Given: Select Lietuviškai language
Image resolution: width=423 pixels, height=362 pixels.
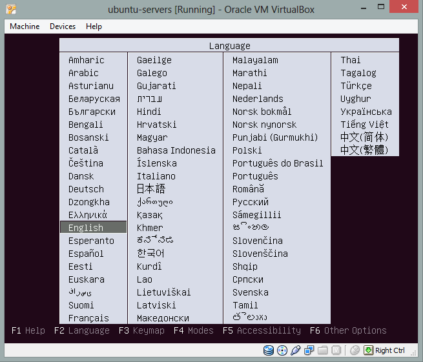Looking at the screenshot, I should pos(163,292).
